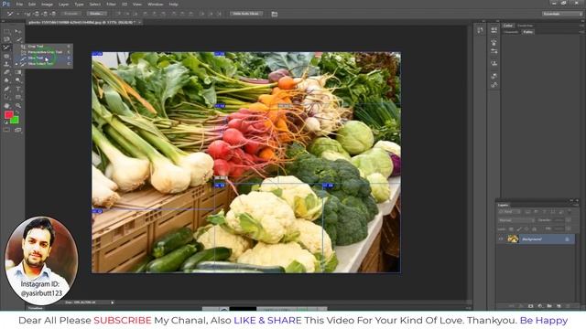
Task: Open the Layer menu
Action: 63,4
